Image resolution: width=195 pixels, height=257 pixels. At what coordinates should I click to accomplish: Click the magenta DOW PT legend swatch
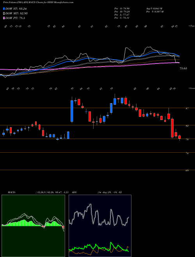click(x=4, y=18)
